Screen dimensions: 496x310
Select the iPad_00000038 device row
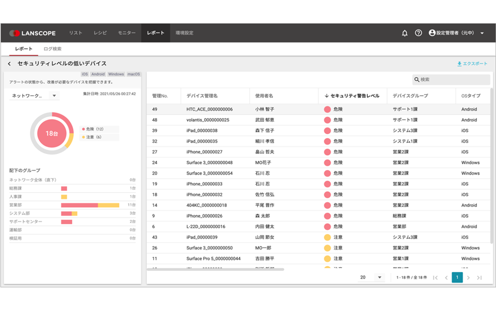point(319,131)
